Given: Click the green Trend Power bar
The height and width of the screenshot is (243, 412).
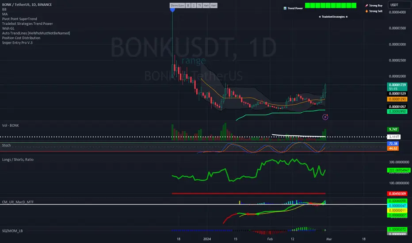Looking at the screenshot, I should point(331,5).
